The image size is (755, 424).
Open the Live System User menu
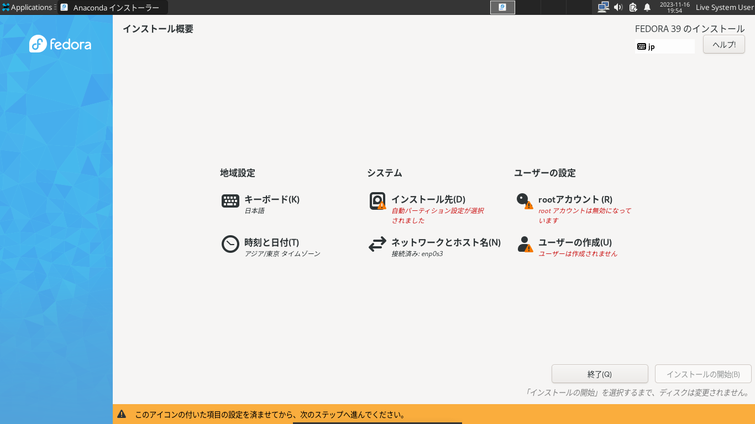click(x=725, y=7)
